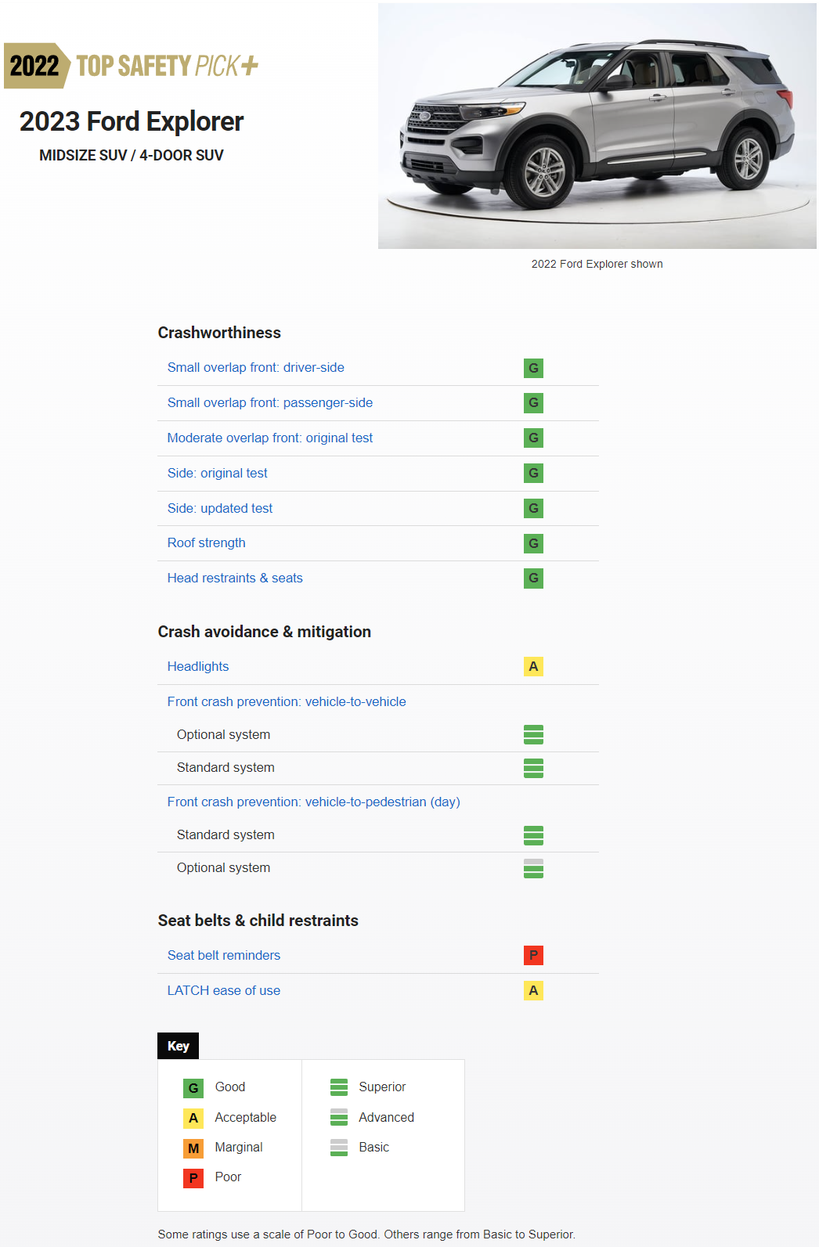819x1247 pixels.
Task: Click the Poor label in key
Action: pyautogui.click(x=228, y=1177)
